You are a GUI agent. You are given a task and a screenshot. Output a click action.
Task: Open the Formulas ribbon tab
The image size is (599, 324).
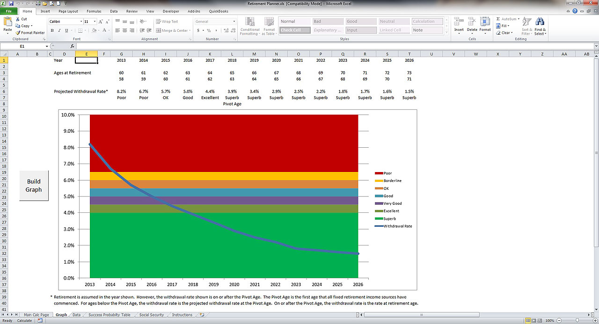94,11
